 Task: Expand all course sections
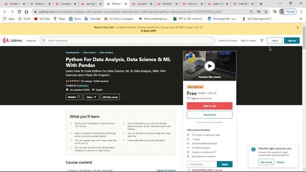click(x=166, y=170)
